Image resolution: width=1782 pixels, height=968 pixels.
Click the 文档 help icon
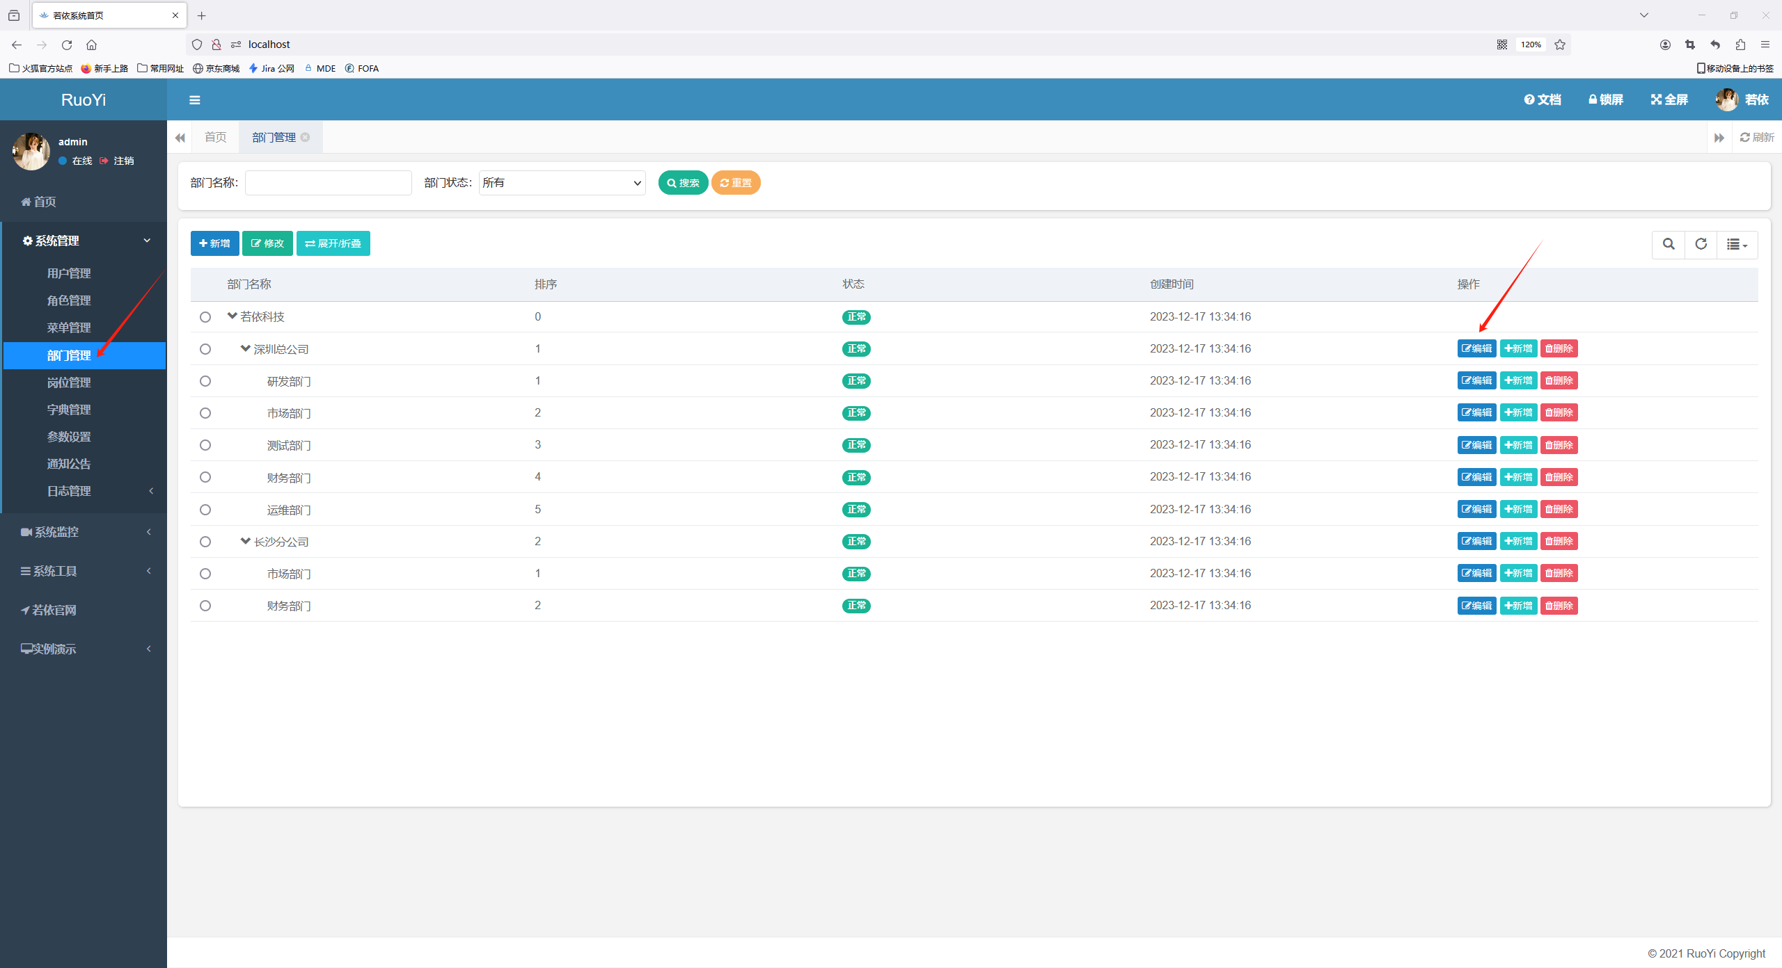[1529, 100]
